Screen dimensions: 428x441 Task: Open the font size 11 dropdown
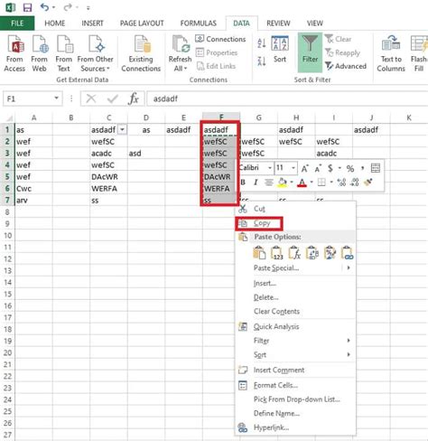tap(293, 168)
